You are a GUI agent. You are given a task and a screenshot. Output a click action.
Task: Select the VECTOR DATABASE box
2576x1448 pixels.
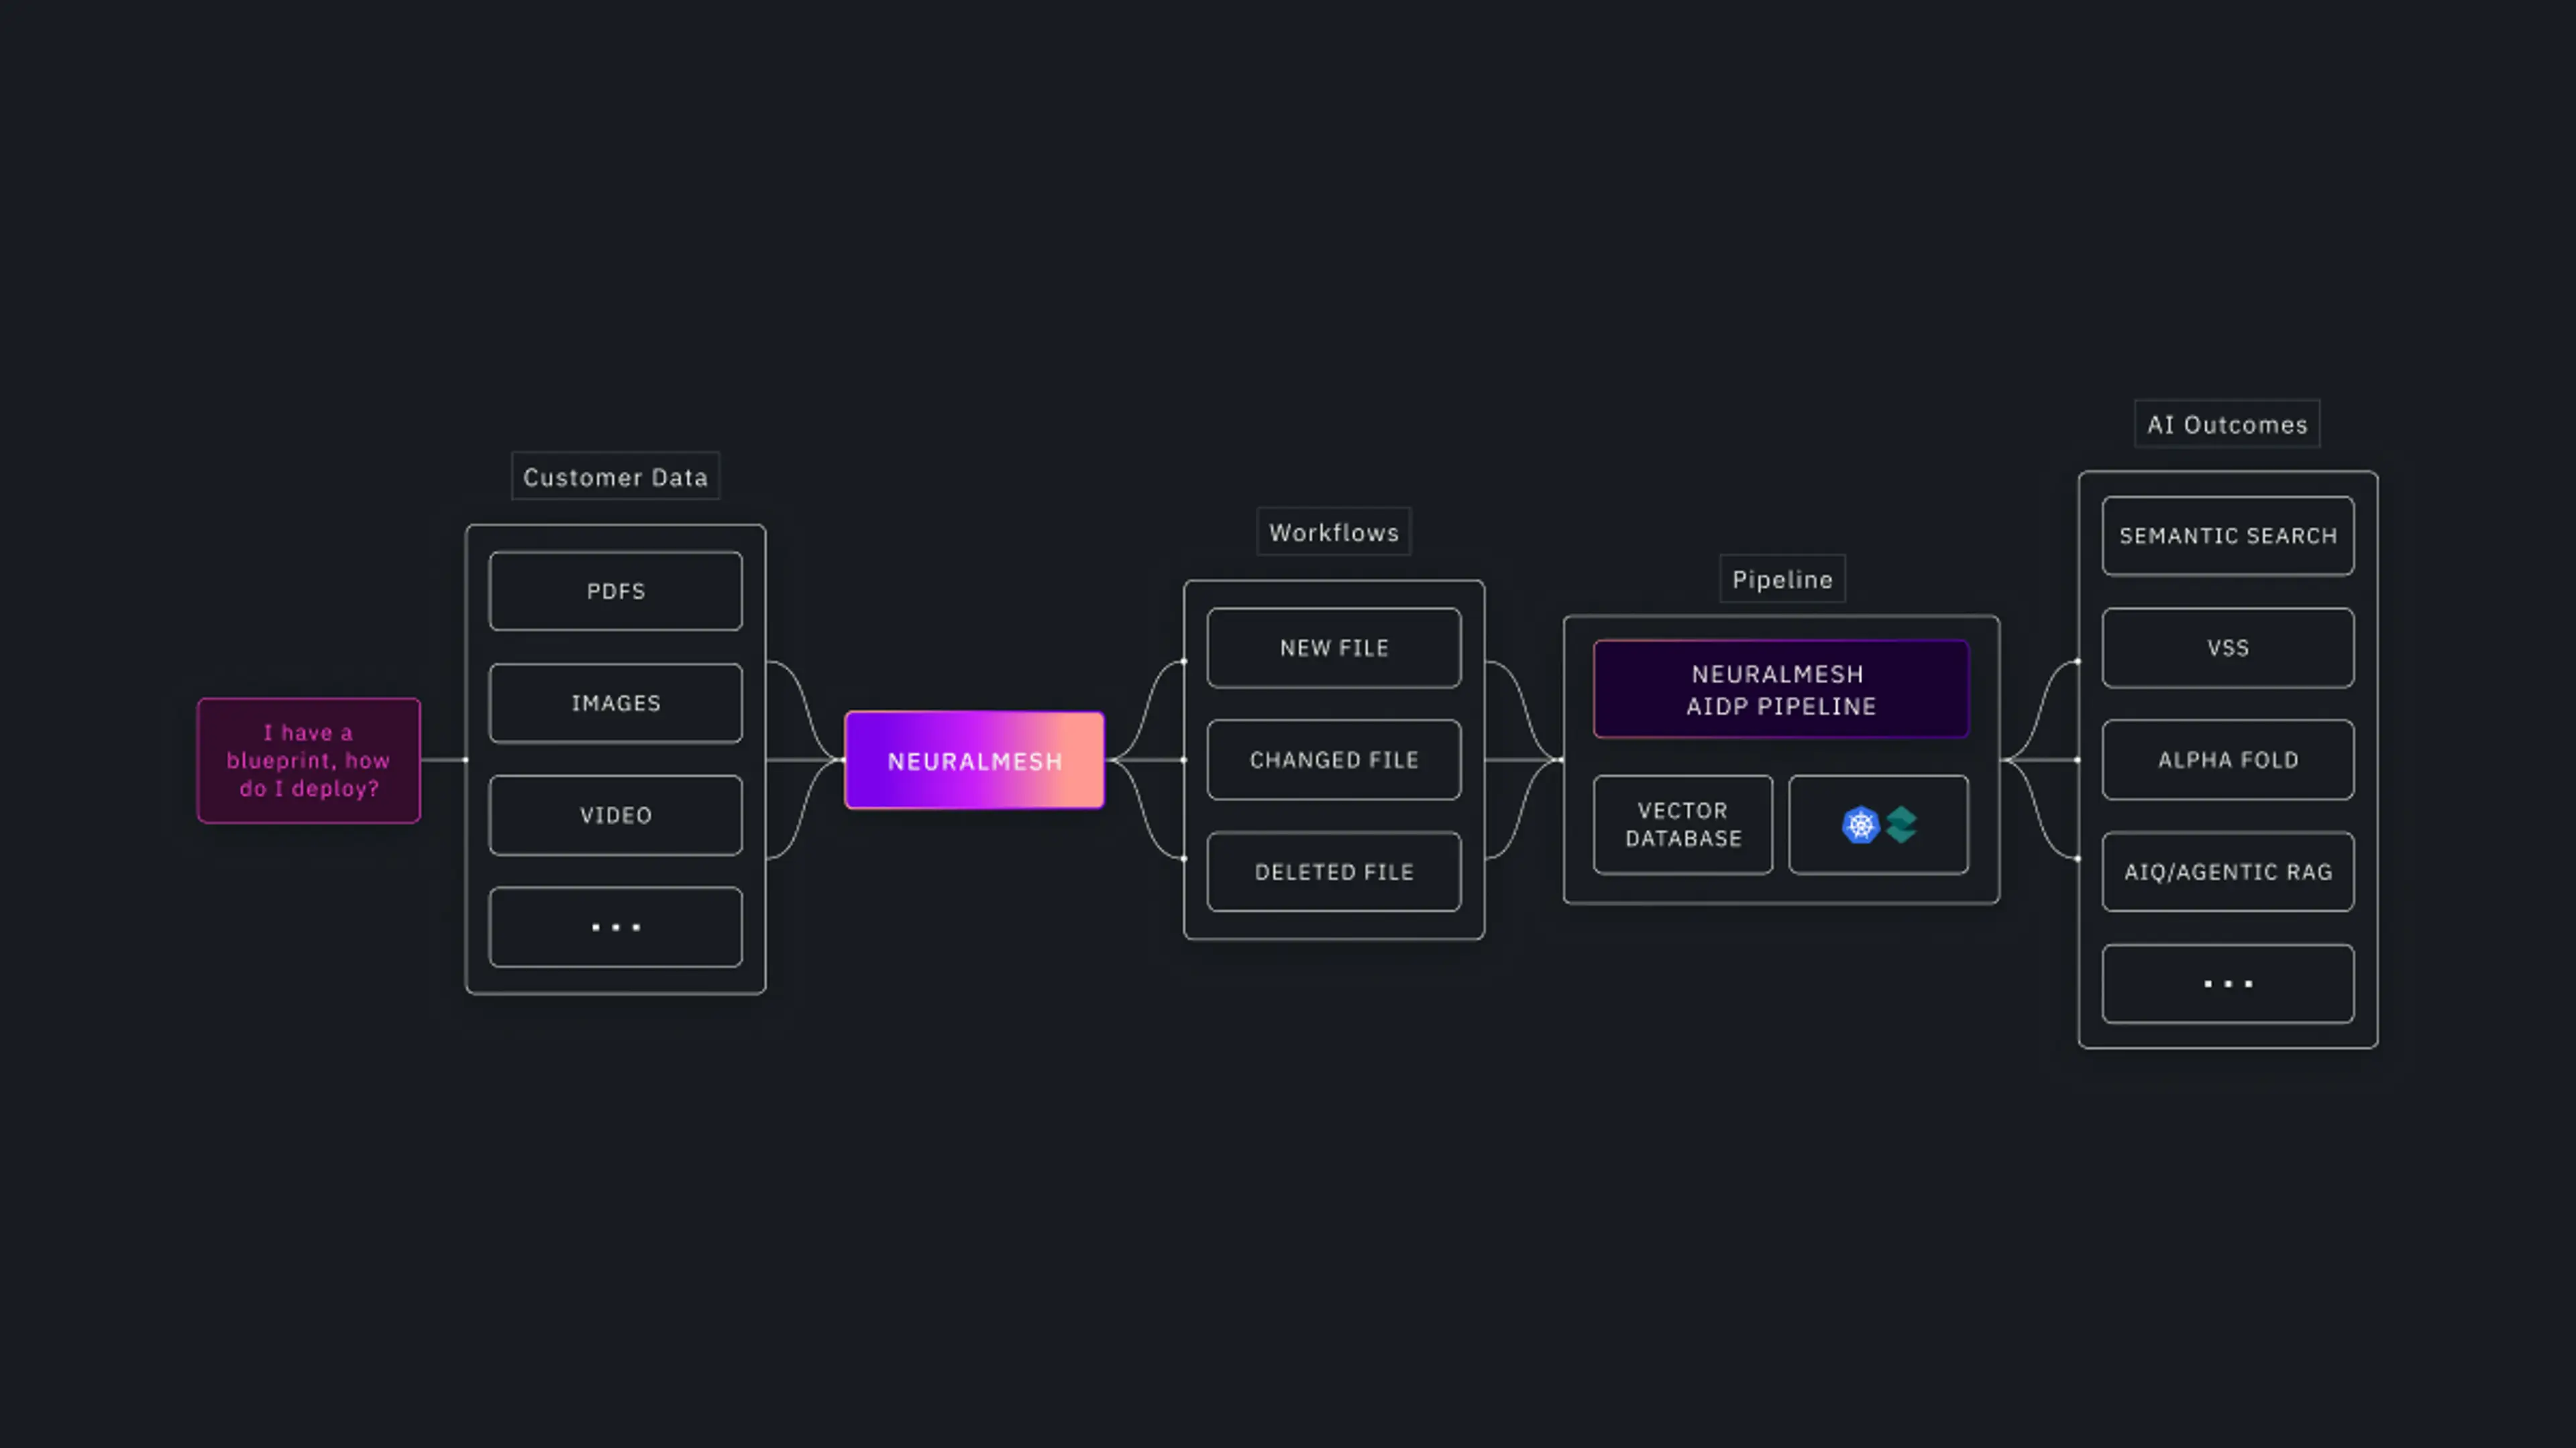[x=1683, y=825]
